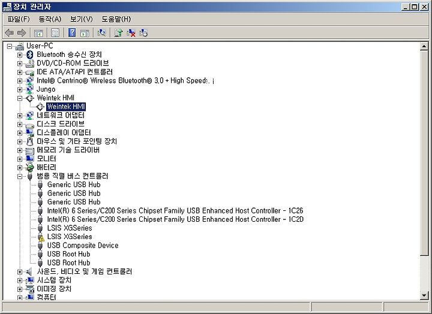Click the blue Help question mark icon
432x314 pixels.
(72, 32)
